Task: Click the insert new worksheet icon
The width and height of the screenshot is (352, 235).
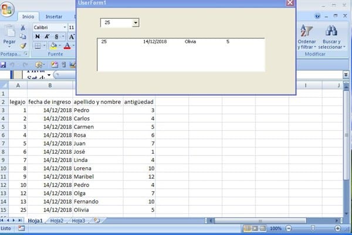Action: tap(97, 221)
